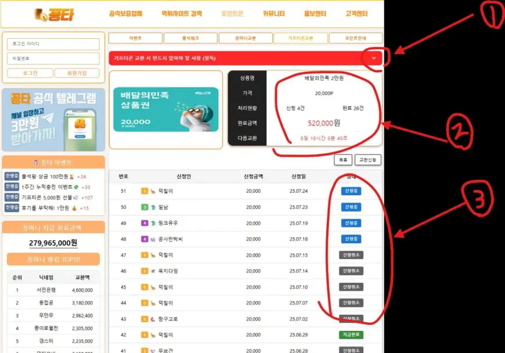Click the green level 3 badge beside 윌남
Image resolution: width=505 pixels, height=353 pixels.
[x=145, y=207]
